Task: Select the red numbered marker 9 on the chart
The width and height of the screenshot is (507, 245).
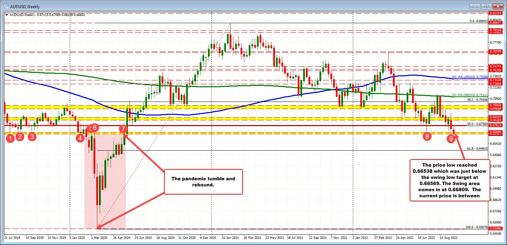Action: 451,139
